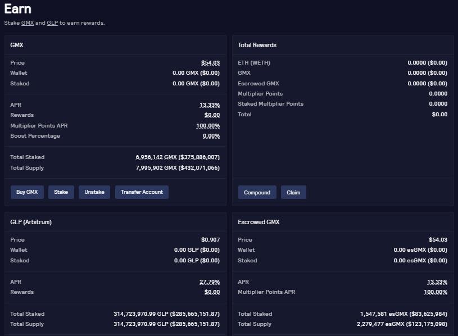Click the Unstake button
Image resolution: width=458 pixels, height=336 pixels.
[x=94, y=192]
